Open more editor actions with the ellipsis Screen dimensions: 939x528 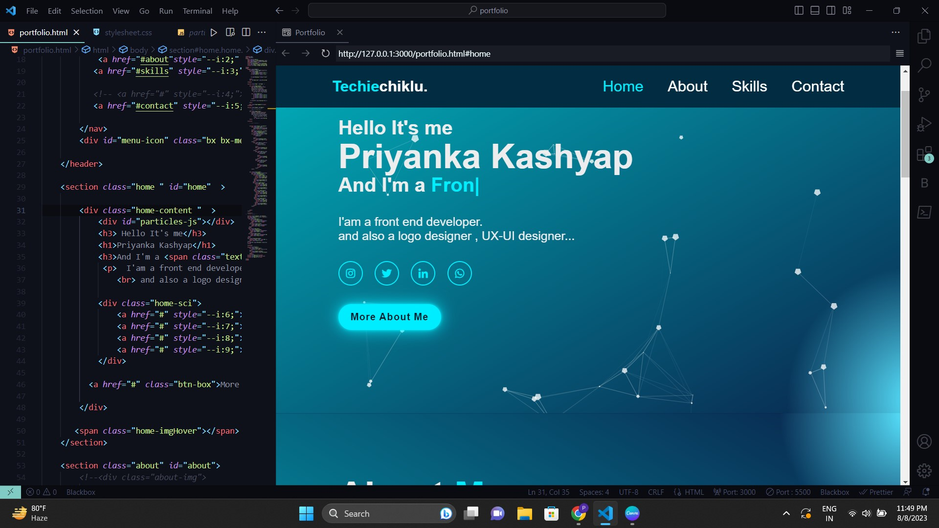(x=262, y=32)
